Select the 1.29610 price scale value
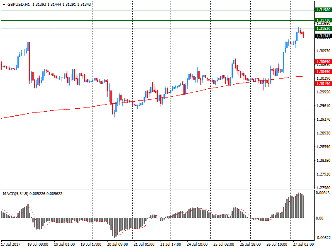 click(x=323, y=106)
